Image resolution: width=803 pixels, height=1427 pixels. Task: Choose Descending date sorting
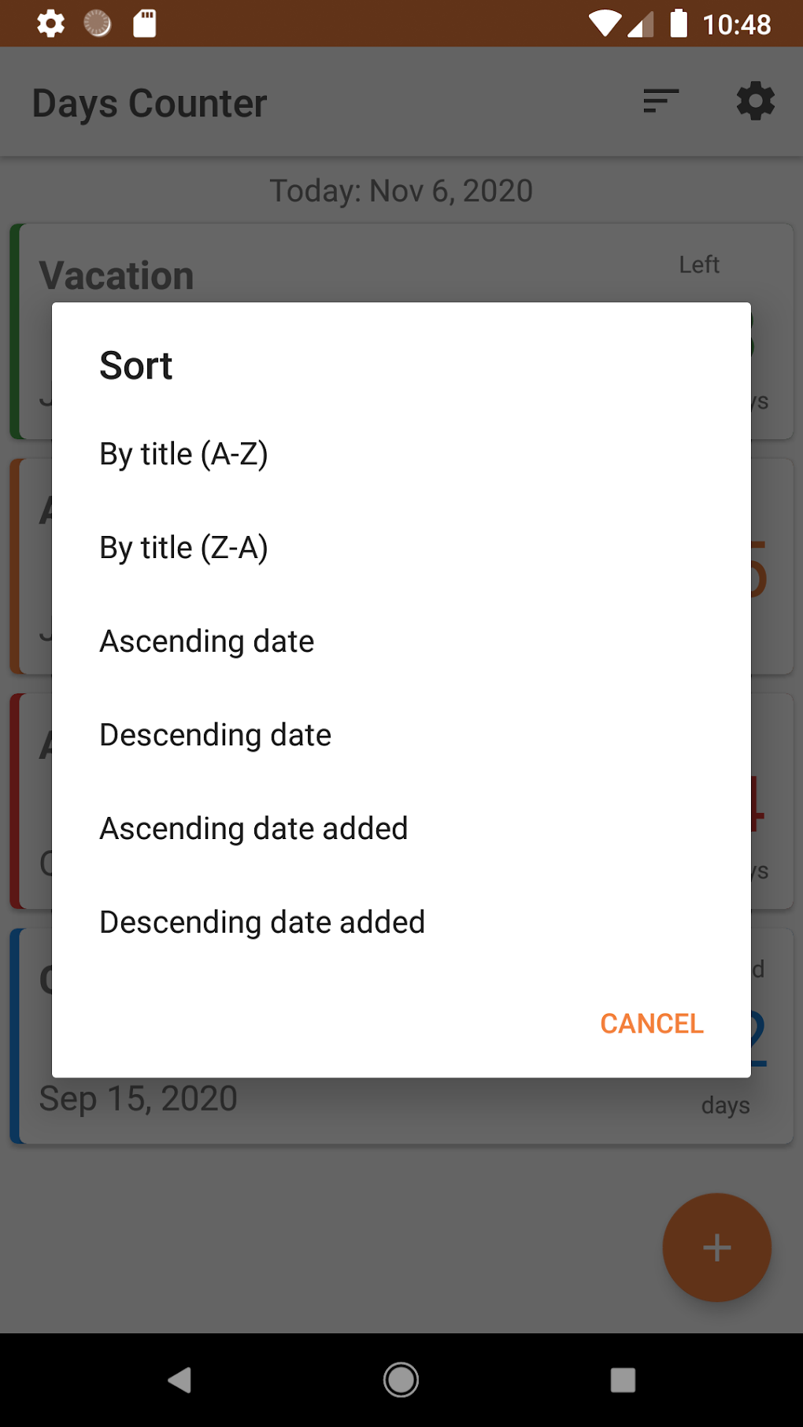(x=215, y=734)
